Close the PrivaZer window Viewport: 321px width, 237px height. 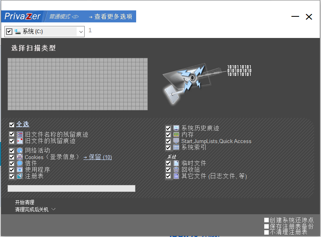click(309, 17)
